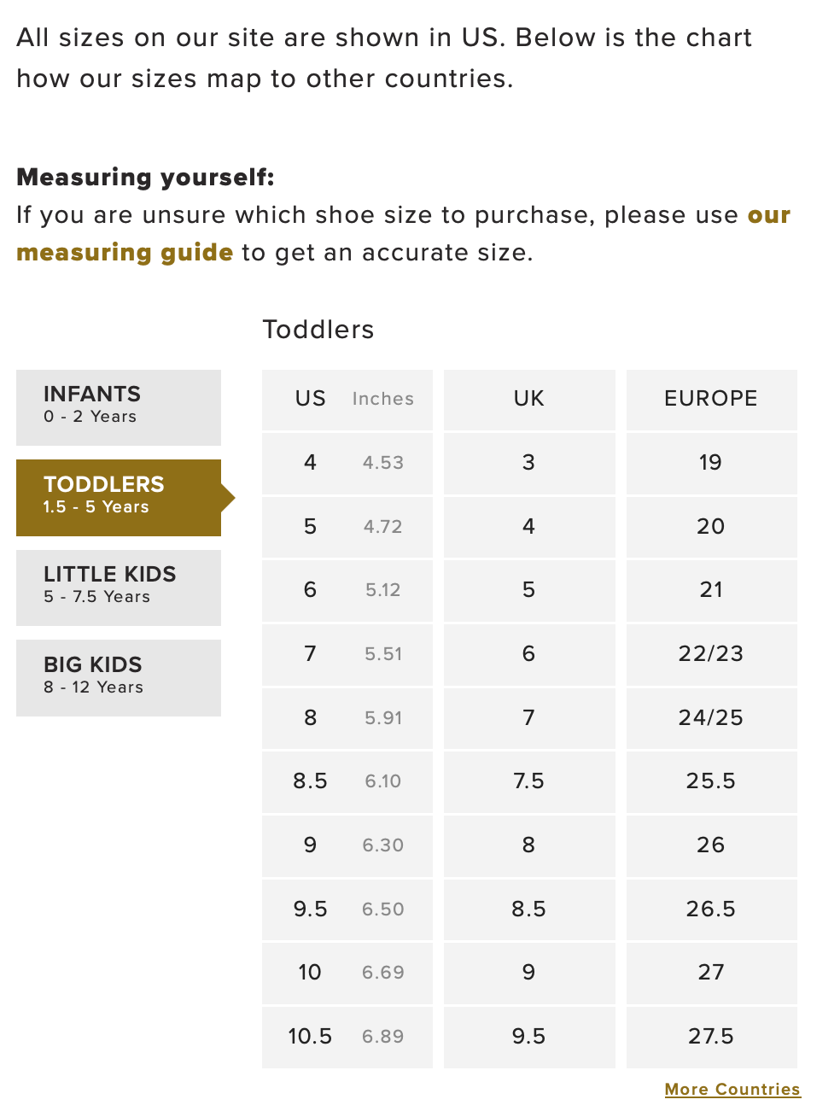
Task: Click the US size 10.5 value
Action: pos(310,1037)
